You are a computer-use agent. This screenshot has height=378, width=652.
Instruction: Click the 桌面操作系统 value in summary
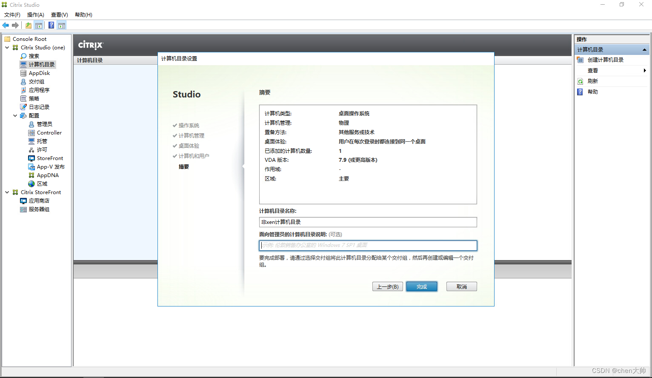point(354,114)
